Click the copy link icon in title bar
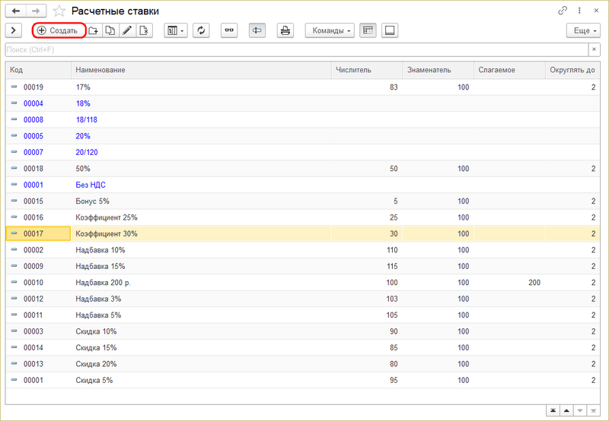The height and width of the screenshot is (421, 609). point(563,11)
